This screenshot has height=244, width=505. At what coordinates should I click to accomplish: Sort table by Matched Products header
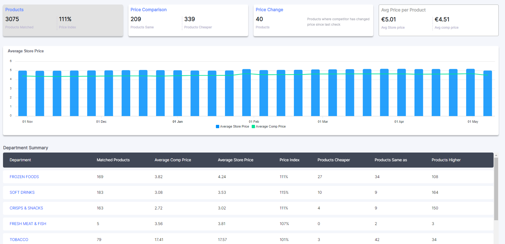[x=113, y=160]
